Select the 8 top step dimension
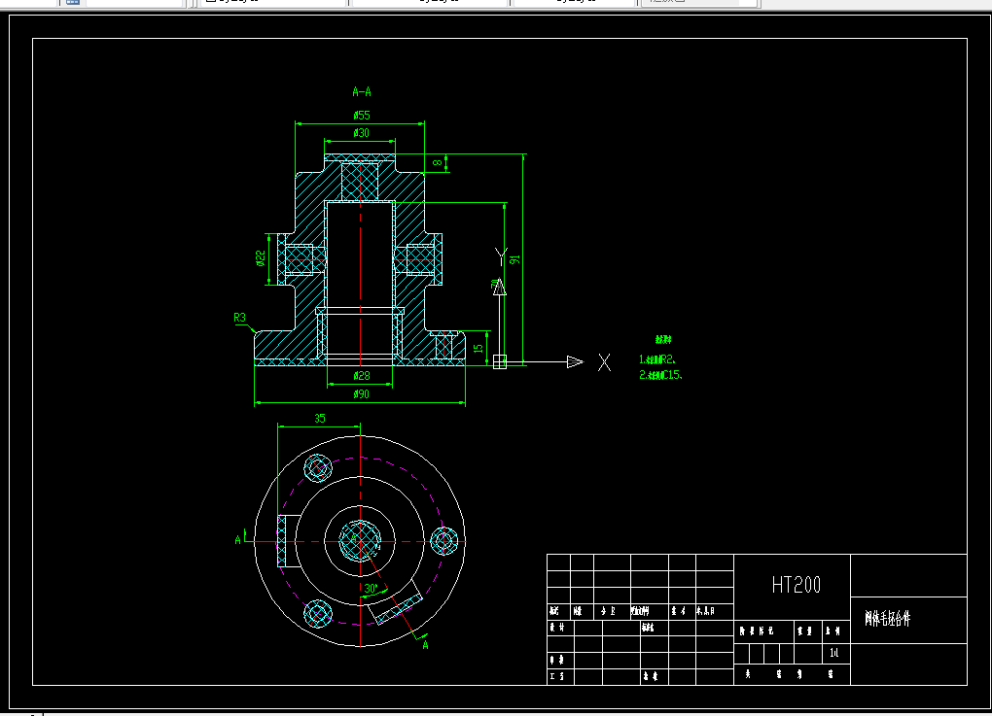 coord(438,163)
